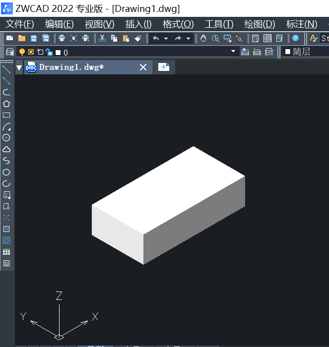Image resolution: width=329 pixels, height=347 pixels.
Task: Toggle layer 0 on/off lightbulb
Action: (x=22, y=52)
